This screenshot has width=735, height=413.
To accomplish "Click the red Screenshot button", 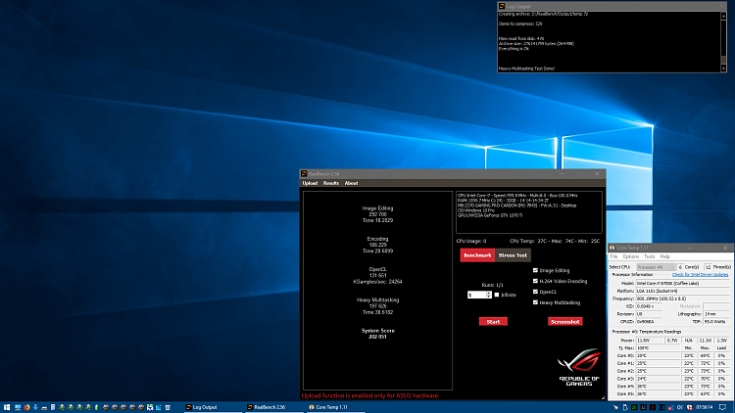I will pos(565,322).
